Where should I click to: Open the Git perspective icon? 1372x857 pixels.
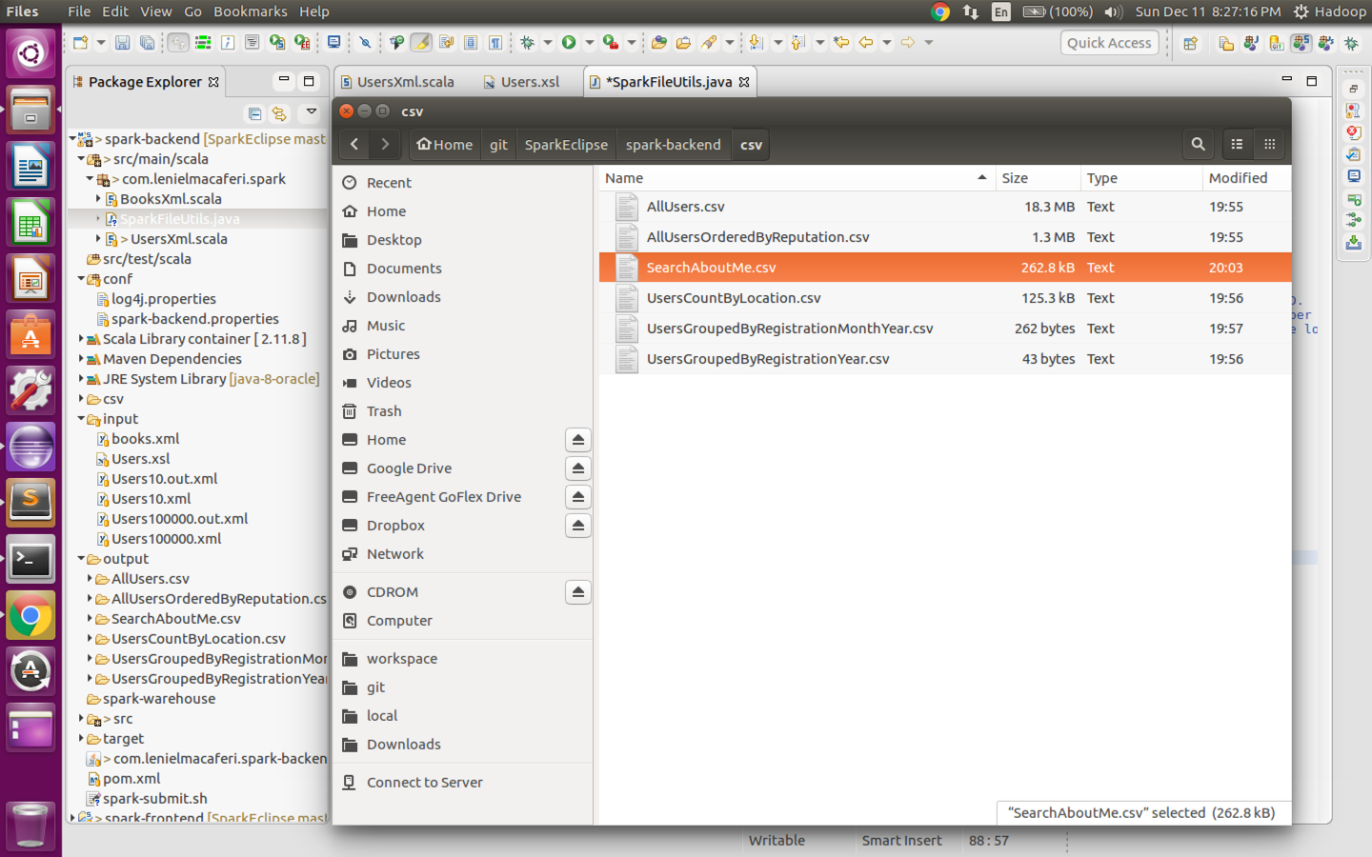(x=1275, y=42)
